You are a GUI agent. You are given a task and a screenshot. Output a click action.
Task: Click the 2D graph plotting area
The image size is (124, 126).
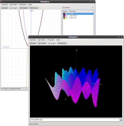point(15,48)
